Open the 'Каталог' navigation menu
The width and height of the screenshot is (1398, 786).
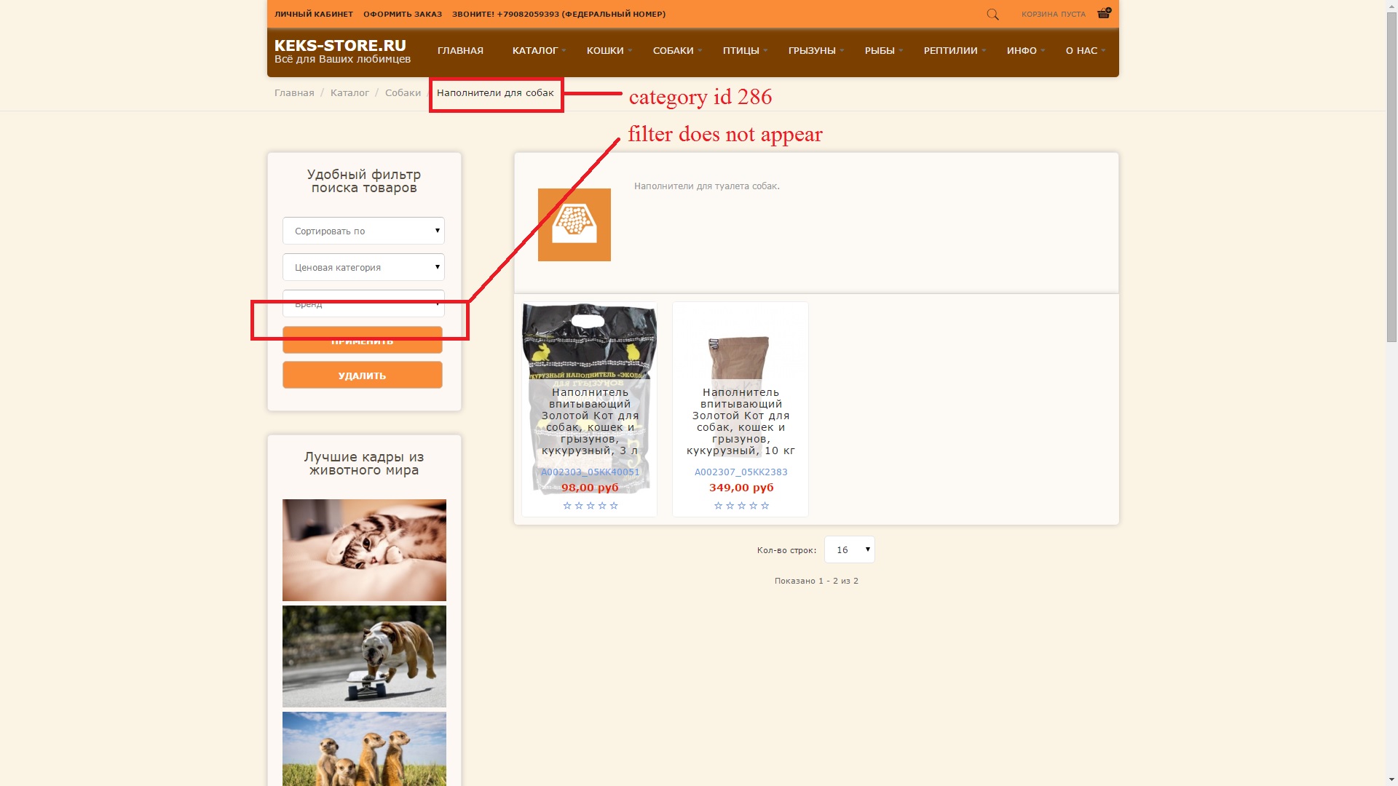coord(535,51)
